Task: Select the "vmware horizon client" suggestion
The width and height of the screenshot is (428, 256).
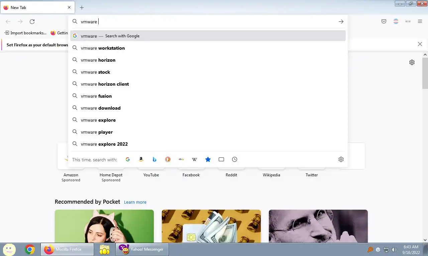Action: tap(208, 84)
